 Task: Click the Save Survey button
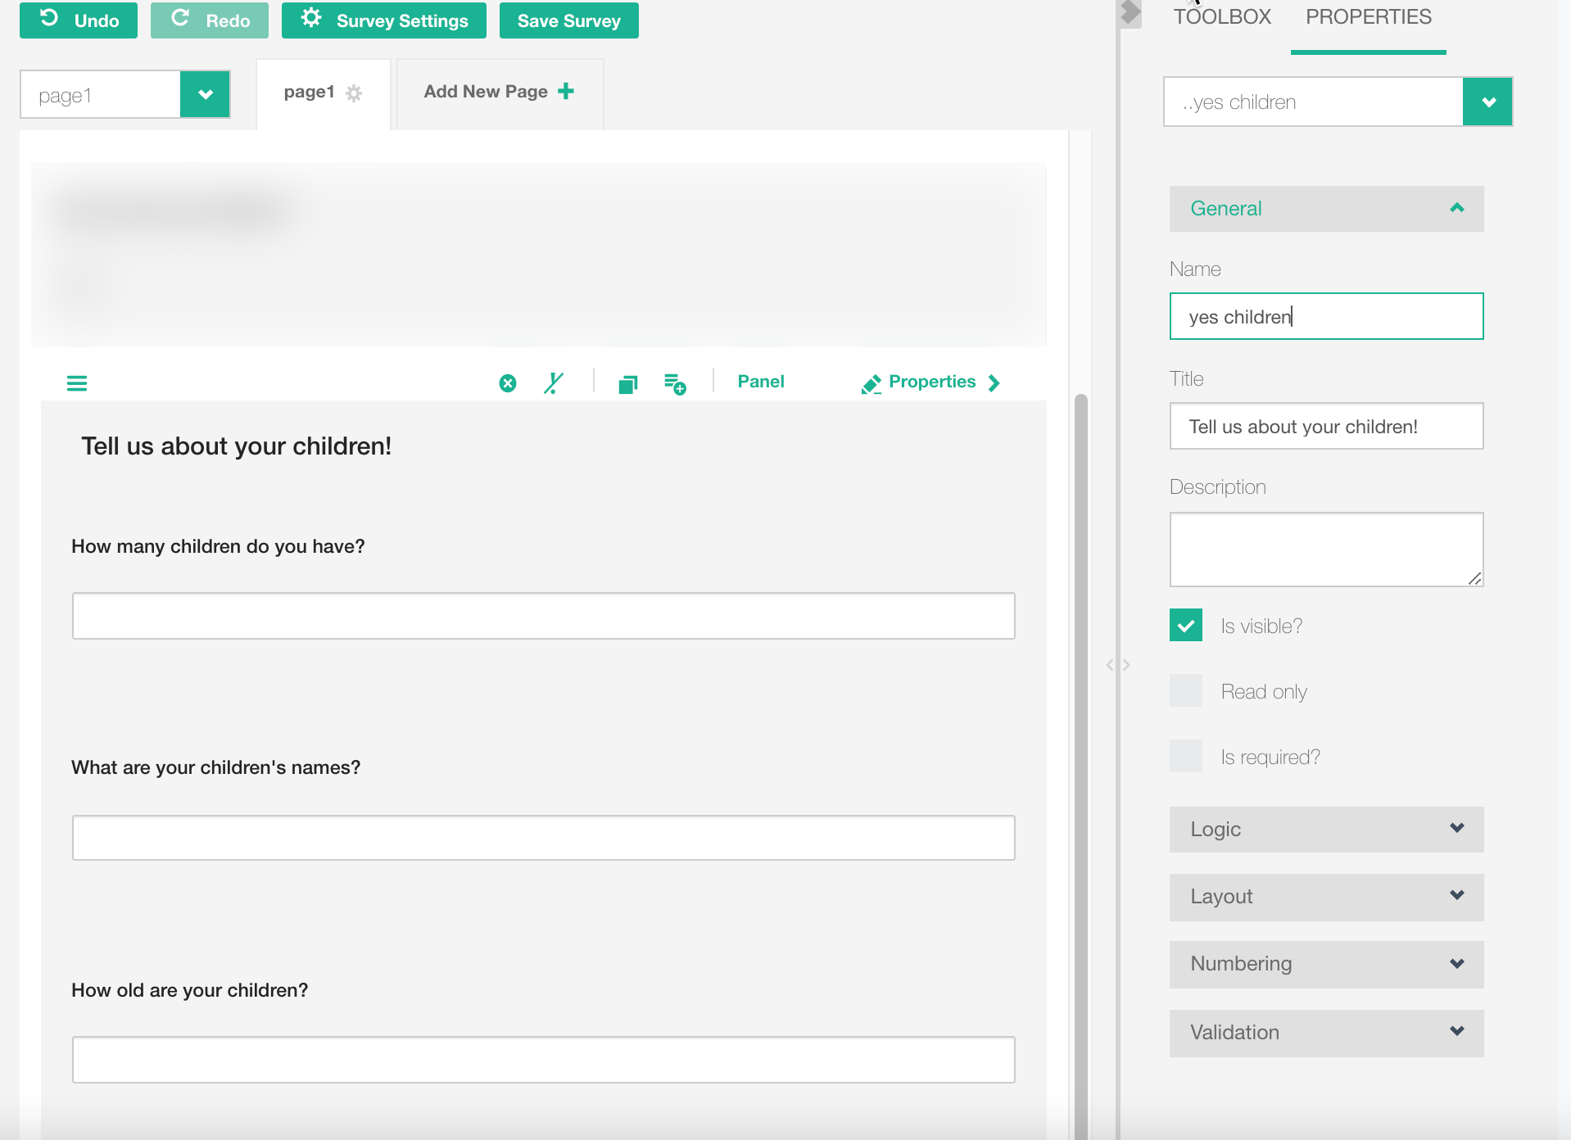click(x=568, y=20)
